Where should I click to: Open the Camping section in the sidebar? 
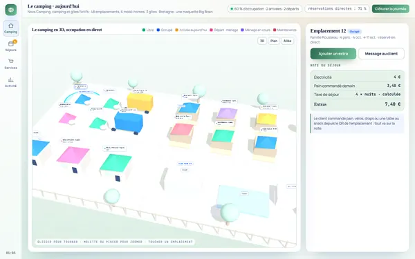click(11, 28)
